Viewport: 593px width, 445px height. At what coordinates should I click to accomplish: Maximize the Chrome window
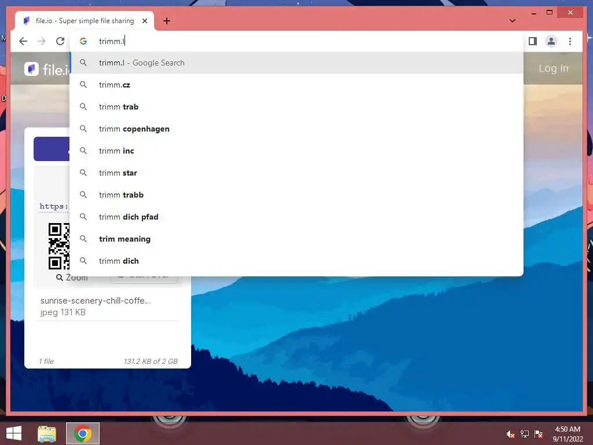coord(550,13)
